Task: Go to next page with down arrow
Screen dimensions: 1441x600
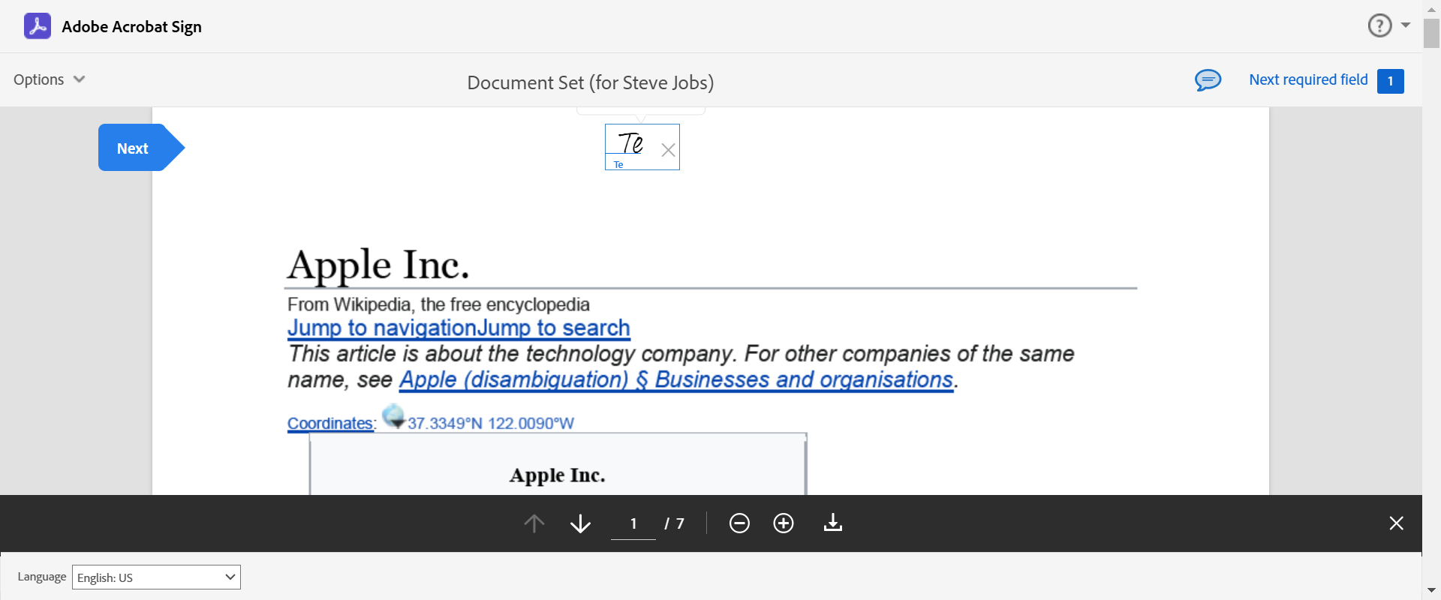Action: point(580,523)
